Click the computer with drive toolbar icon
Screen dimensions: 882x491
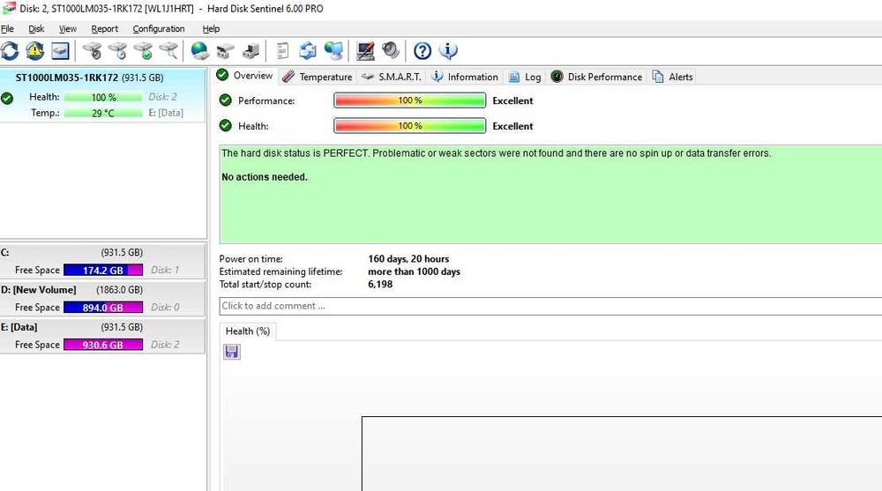pos(250,51)
